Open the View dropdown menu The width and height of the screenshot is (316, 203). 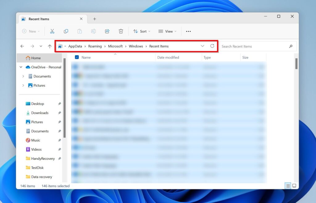point(167,31)
